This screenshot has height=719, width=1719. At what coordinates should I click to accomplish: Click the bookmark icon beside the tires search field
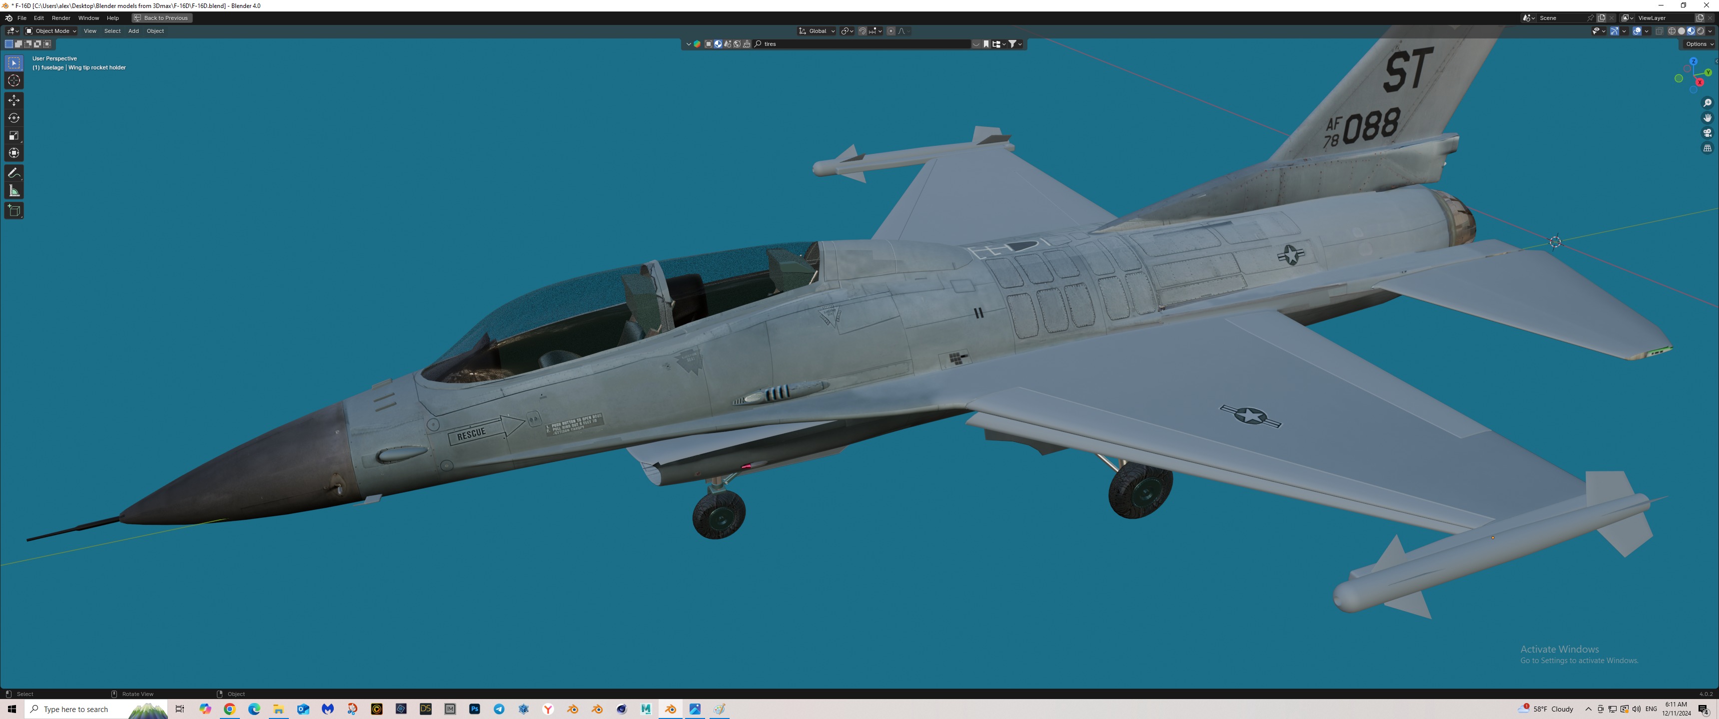[x=986, y=44]
